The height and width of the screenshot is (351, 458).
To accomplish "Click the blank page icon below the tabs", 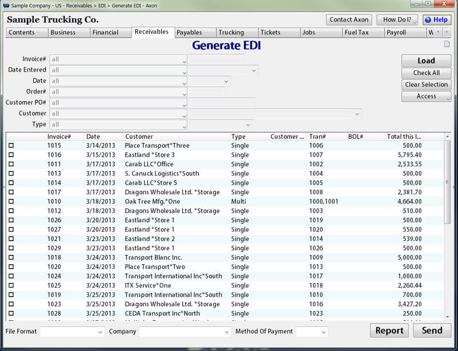I will pyautogui.click(x=447, y=44).
